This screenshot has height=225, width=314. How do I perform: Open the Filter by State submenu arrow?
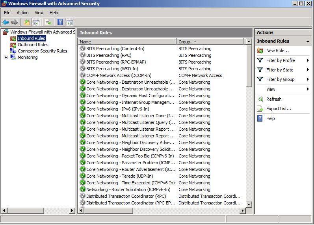click(308, 69)
